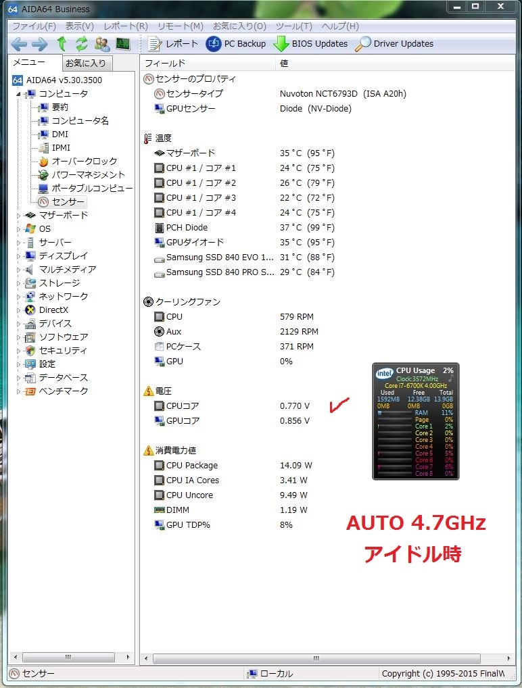
Task: Select IPMI in the tree
Action: (x=54, y=148)
